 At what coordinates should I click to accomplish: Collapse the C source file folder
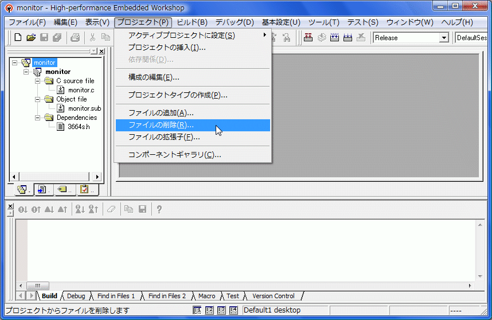[37, 81]
